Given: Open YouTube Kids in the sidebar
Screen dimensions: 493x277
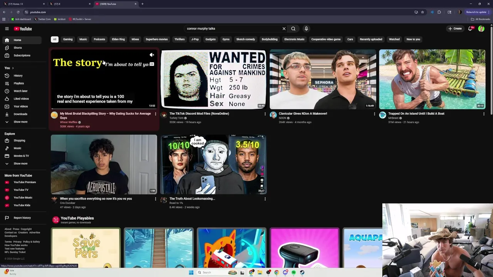Looking at the screenshot, I should tap(22, 205).
